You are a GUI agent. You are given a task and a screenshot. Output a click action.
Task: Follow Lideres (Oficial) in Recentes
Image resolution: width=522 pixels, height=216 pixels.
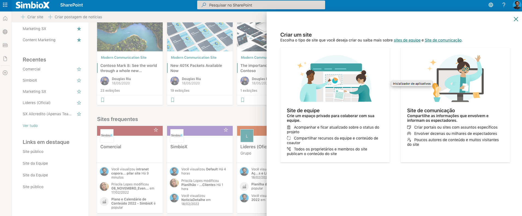pyautogui.click(x=79, y=103)
